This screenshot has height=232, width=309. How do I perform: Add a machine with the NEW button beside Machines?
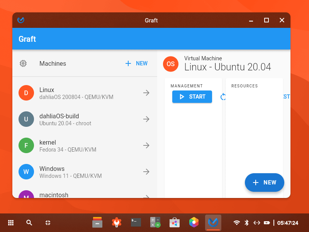click(x=136, y=63)
